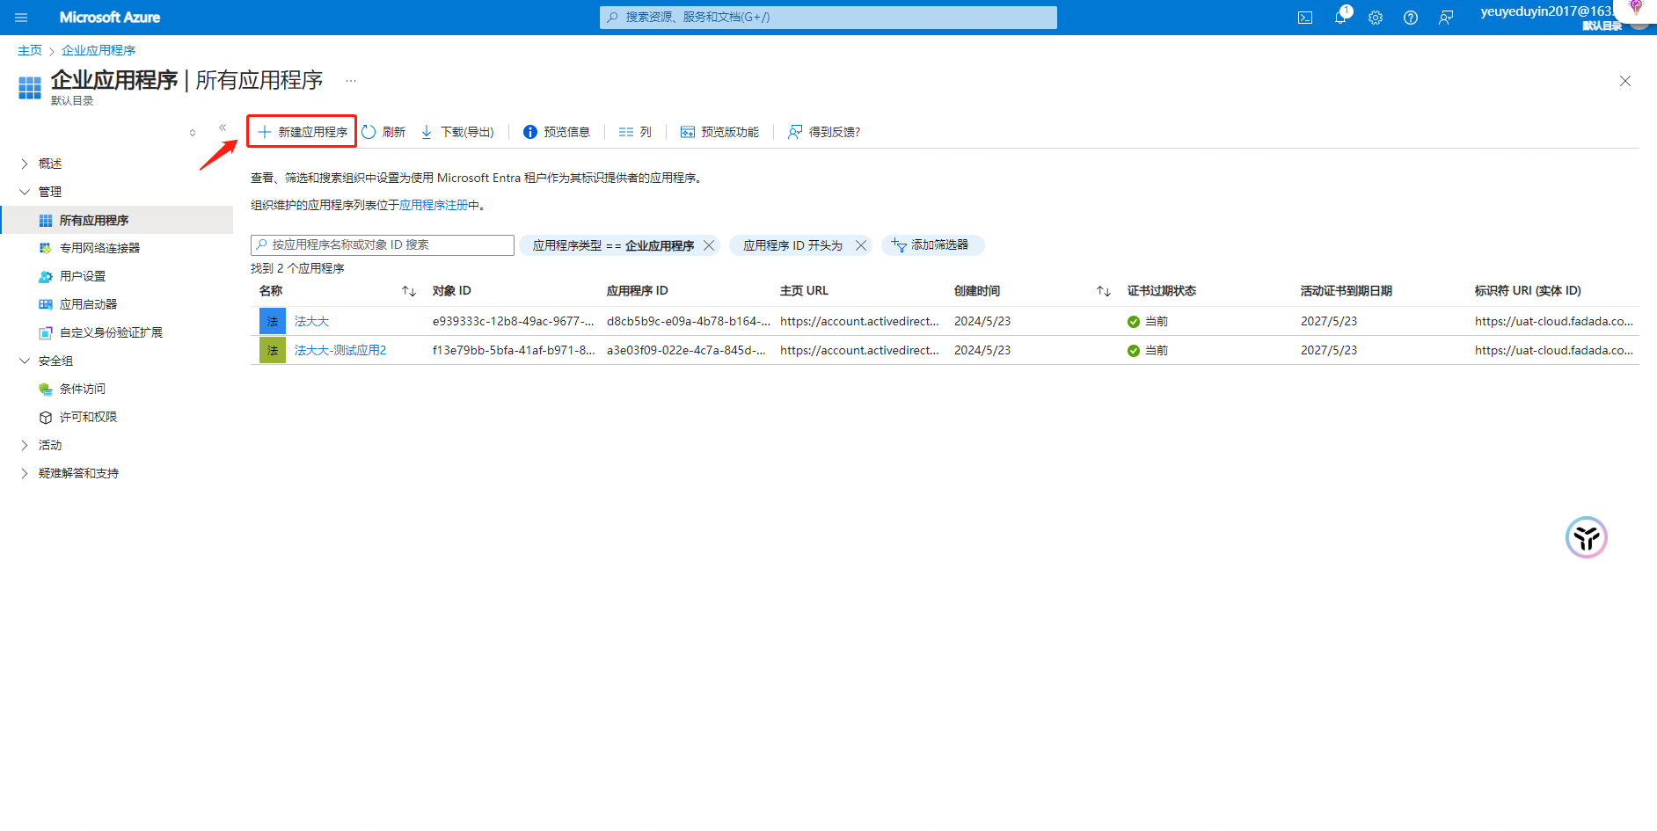
Task: Open 用户设置 in the sidebar
Action: tap(83, 276)
